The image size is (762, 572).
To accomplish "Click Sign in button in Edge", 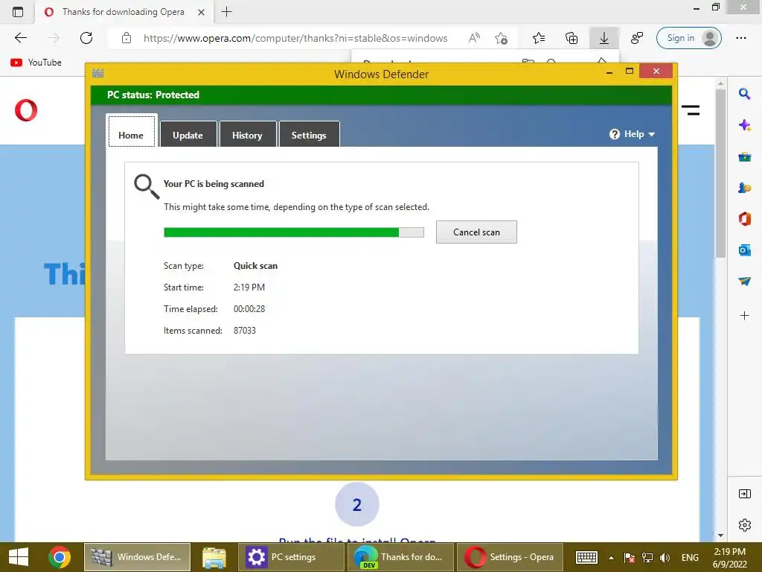I will pos(688,38).
